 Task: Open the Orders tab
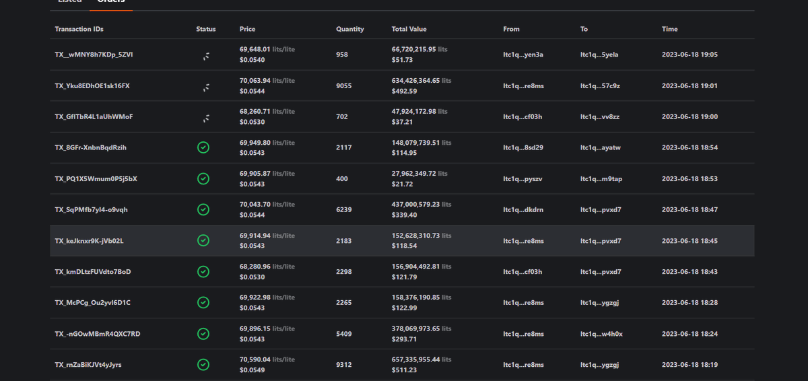(x=111, y=2)
